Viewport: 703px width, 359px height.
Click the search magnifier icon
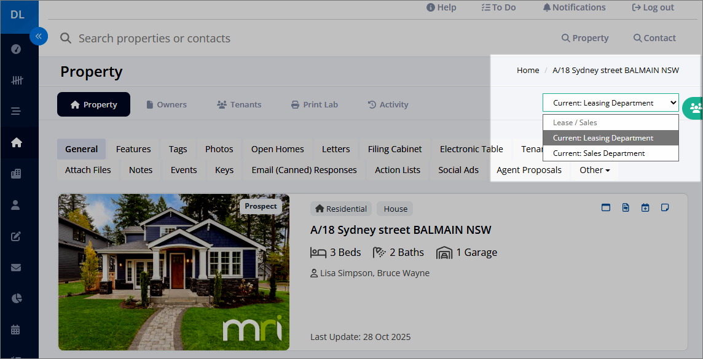(66, 38)
